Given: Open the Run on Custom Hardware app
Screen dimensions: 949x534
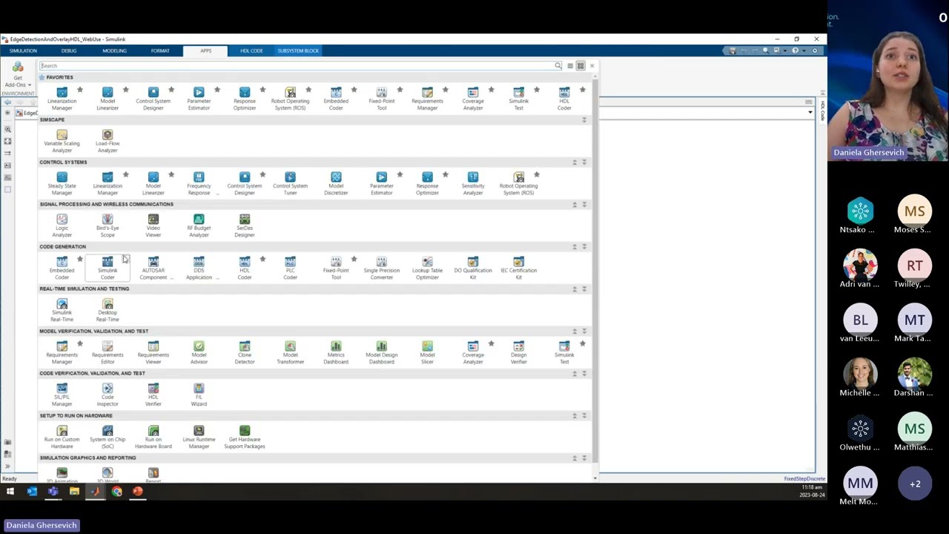Looking at the screenshot, I should coord(62,437).
